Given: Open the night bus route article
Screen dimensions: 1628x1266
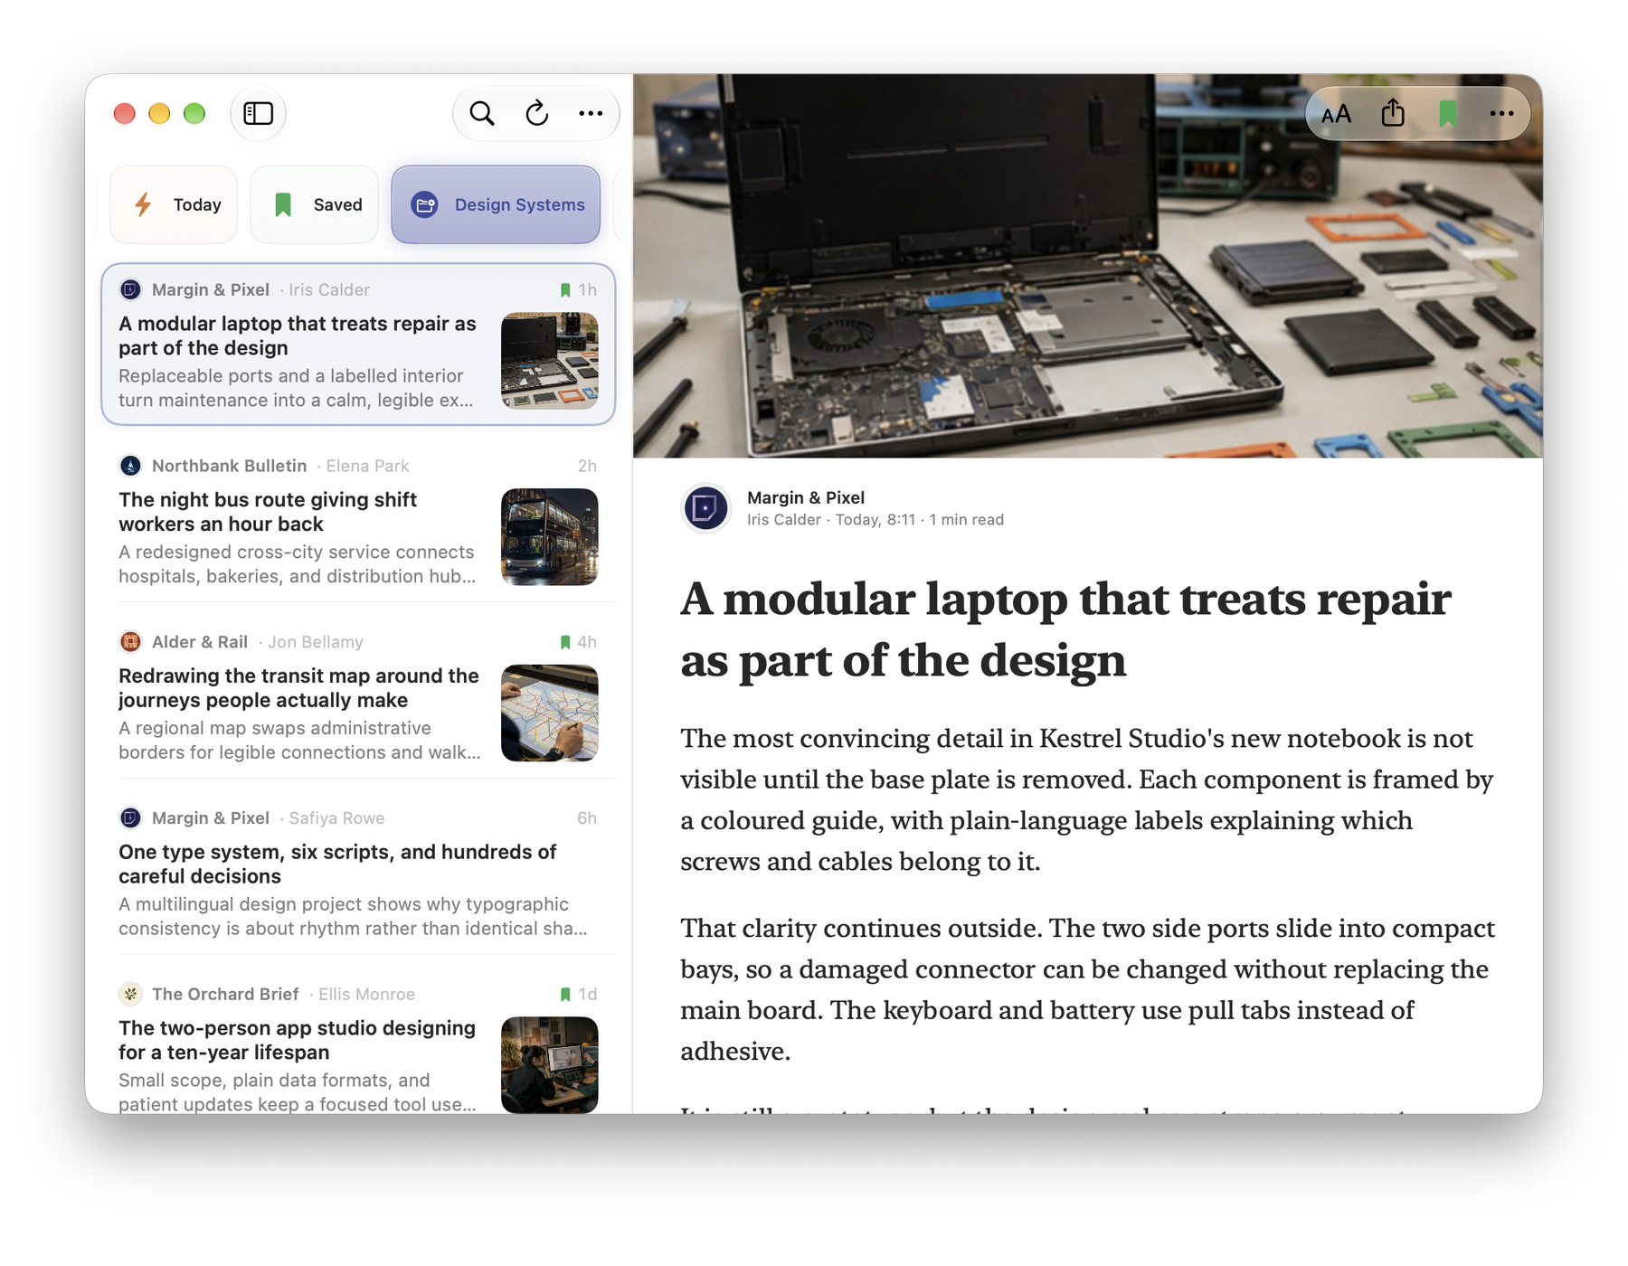Looking at the screenshot, I should (358, 521).
